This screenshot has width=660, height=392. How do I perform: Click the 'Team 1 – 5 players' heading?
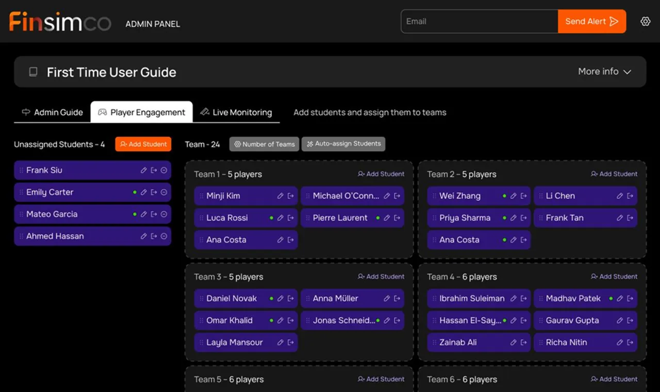pyautogui.click(x=228, y=174)
